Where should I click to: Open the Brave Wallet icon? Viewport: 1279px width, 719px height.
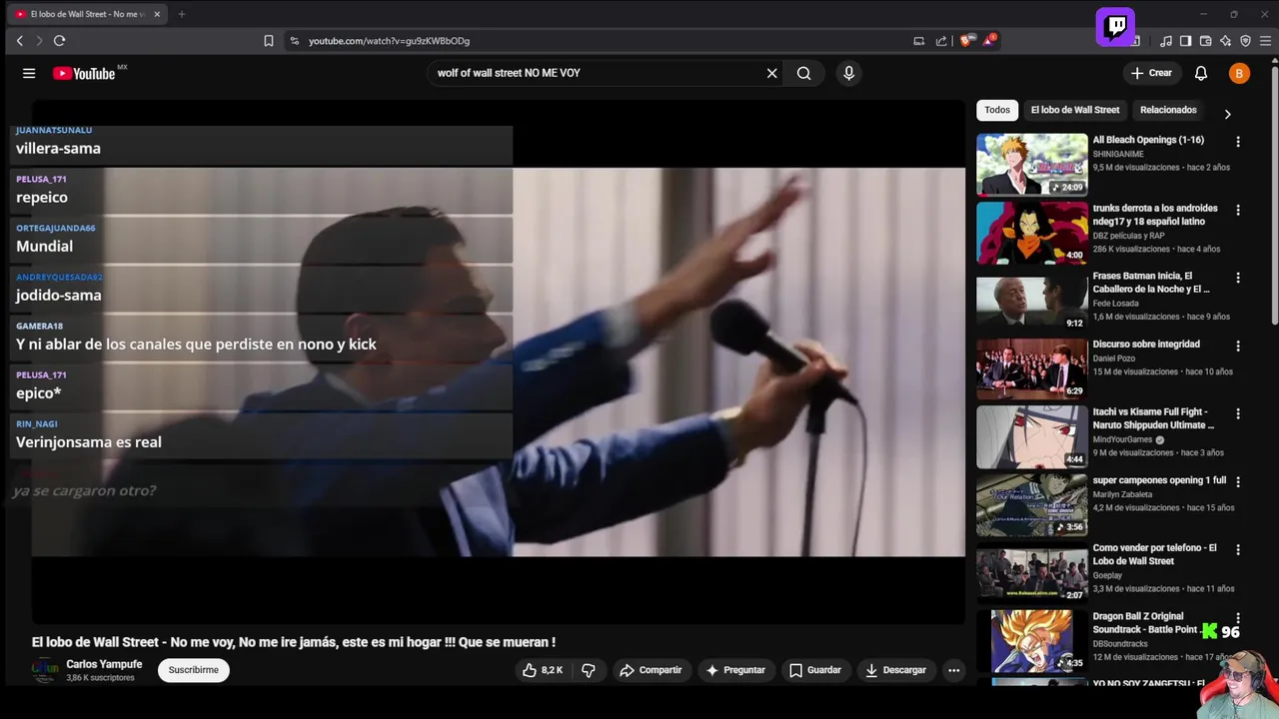pyautogui.click(x=1205, y=41)
